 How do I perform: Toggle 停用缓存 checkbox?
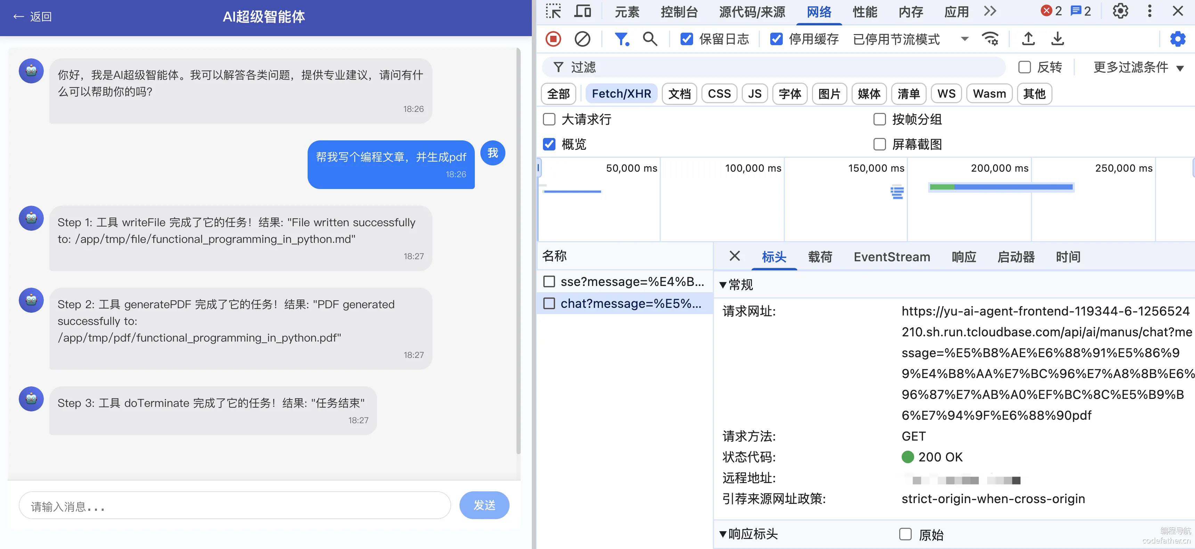click(776, 39)
